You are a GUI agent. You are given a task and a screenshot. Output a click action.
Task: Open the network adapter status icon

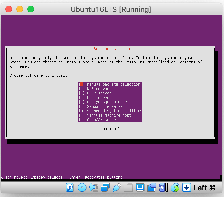[105, 188]
